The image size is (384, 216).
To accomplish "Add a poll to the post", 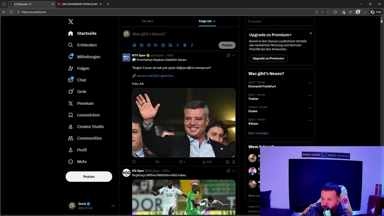I will click(156, 45).
